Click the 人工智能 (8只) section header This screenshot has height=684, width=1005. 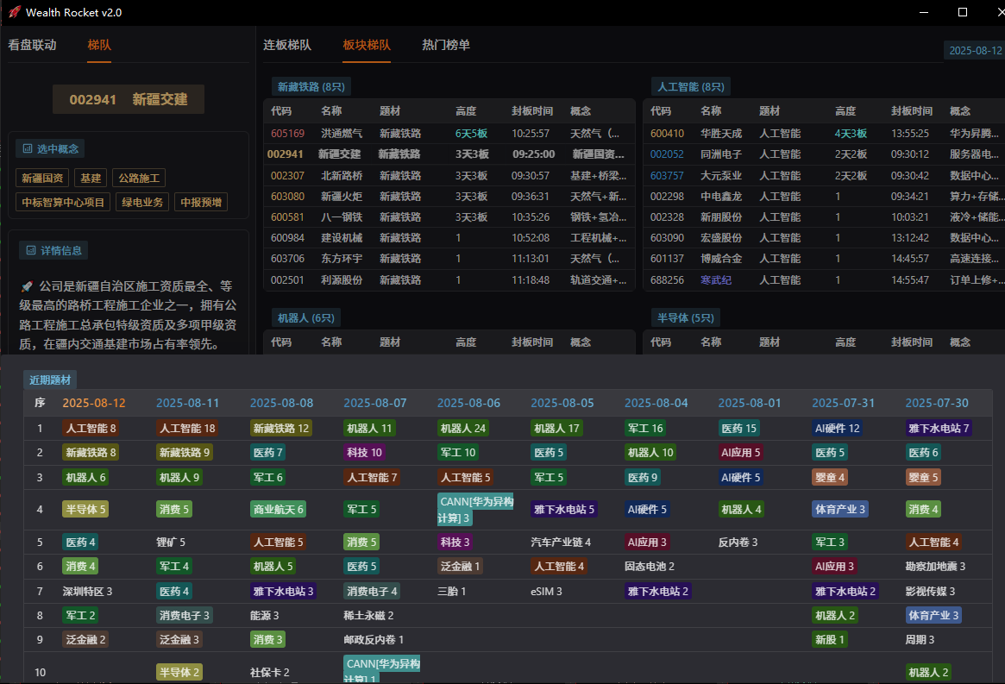tap(689, 86)
